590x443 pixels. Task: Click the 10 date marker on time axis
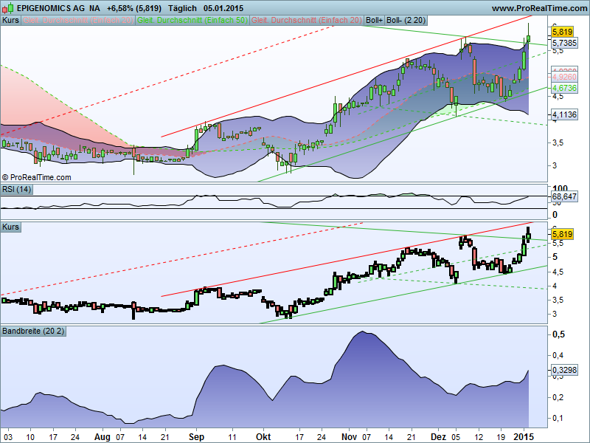tap(30, 437)
